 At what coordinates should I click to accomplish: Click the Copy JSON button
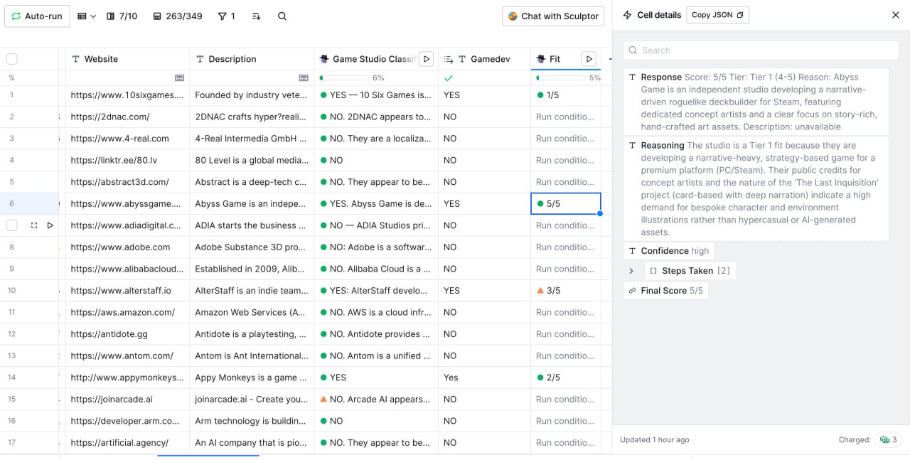click(x=717, y=15)
